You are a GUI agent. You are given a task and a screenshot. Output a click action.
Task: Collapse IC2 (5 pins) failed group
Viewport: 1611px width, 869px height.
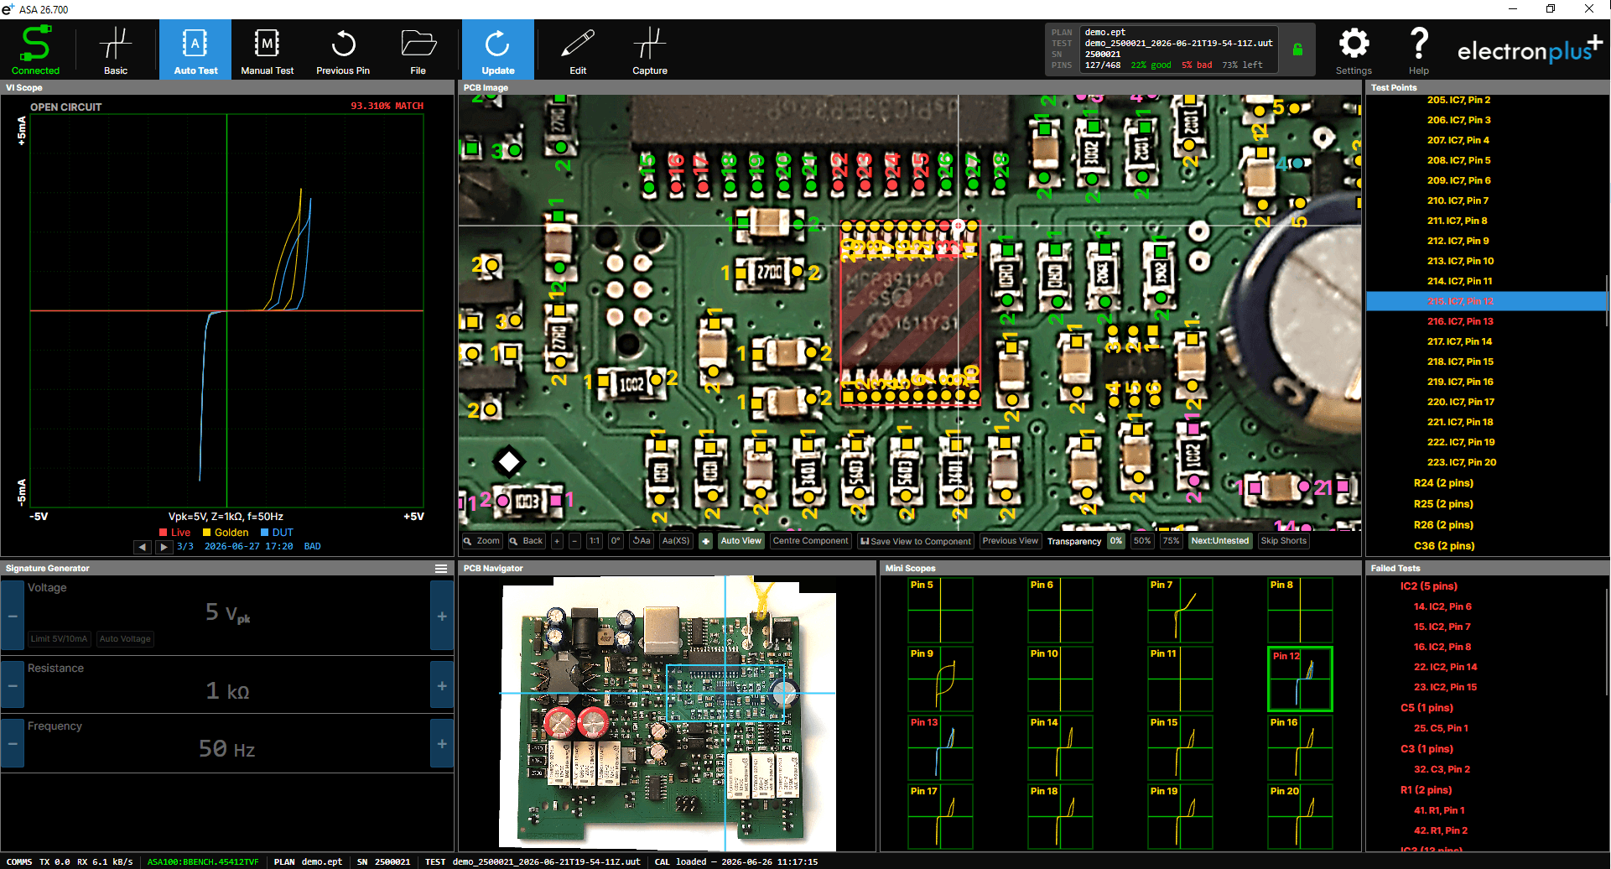[x=1428, y=586]
